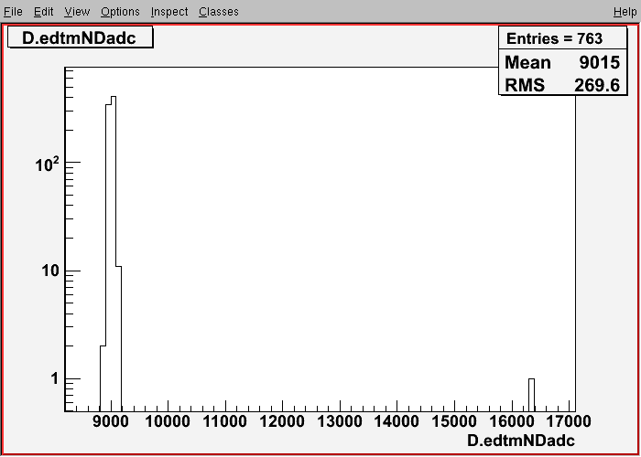Viewport: 641px width, 457px height.
Task: Click the RMS 269.6 statistic
Action: pos(562,85)
